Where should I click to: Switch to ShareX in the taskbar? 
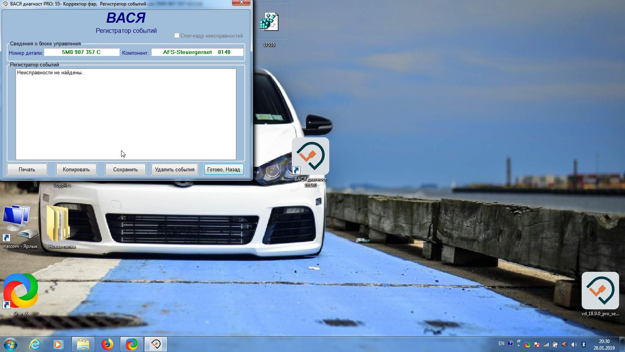(132, 344)
